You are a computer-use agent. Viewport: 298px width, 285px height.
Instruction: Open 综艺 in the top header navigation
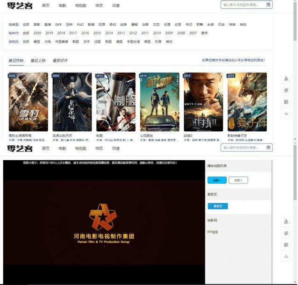(99, 6)
